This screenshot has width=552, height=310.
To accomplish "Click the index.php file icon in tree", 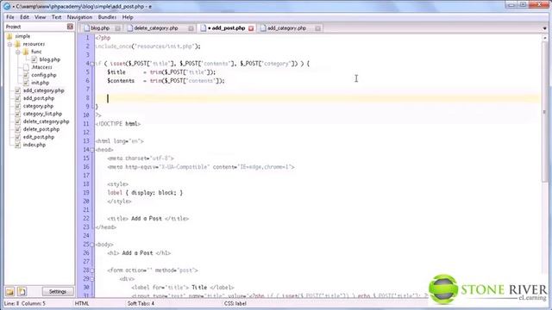I will pyautogui.click(x=17, y=145).
